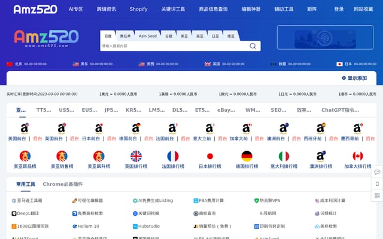The height and width of the screenshot is (239, 383).
Task: Select the Asin Seed search tab
Action: [x=148, y=36]
